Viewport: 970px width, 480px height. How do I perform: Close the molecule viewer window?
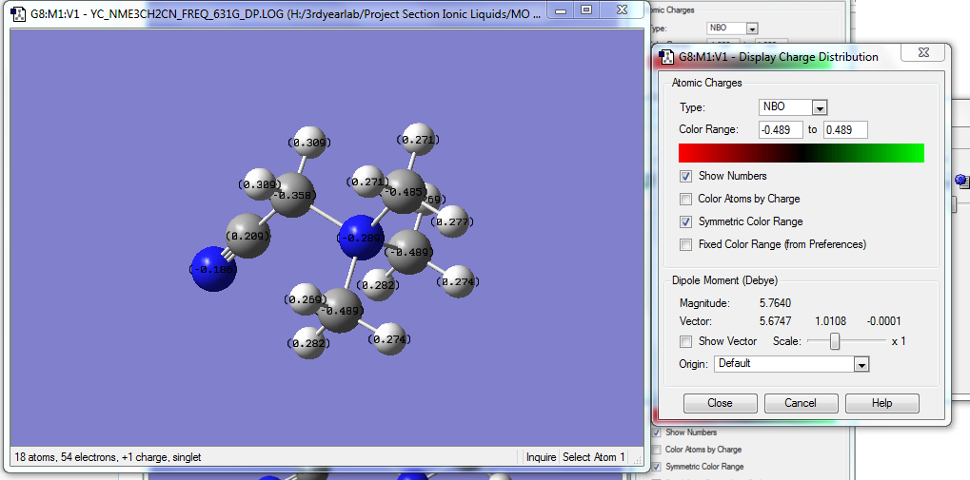(622, 10)
